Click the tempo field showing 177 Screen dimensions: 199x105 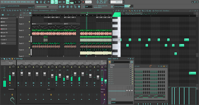click(x=88, y=2)
